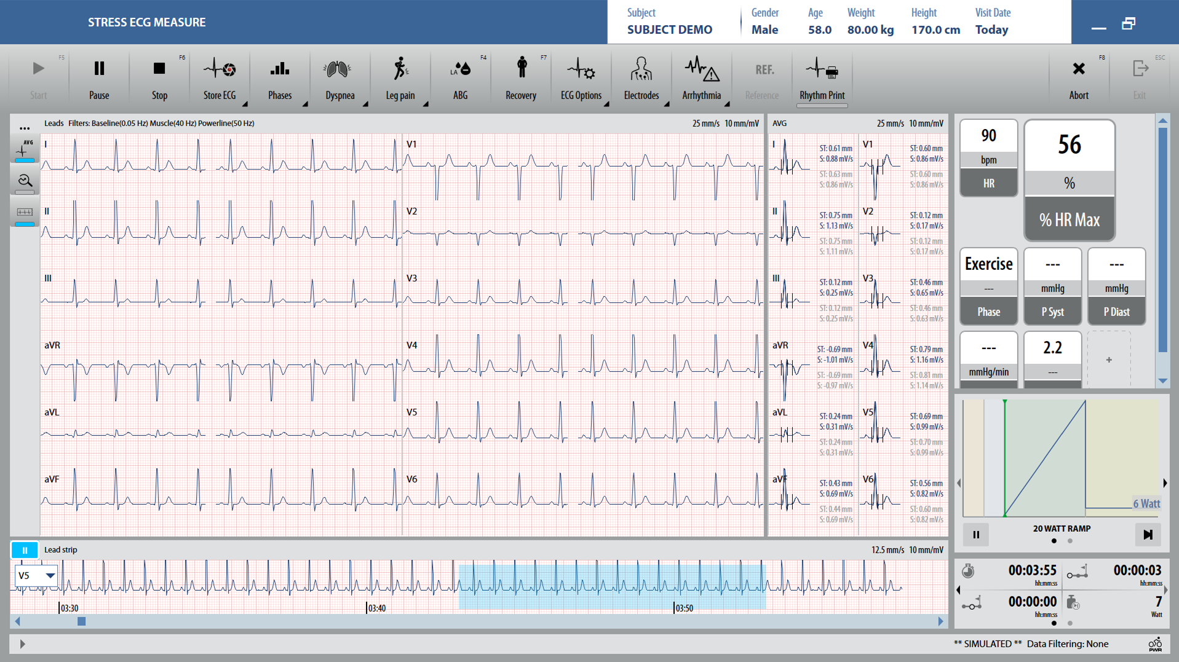Add a new parameter tile
Viewport: 1179px width, 662px height.
coord(1109,360)
